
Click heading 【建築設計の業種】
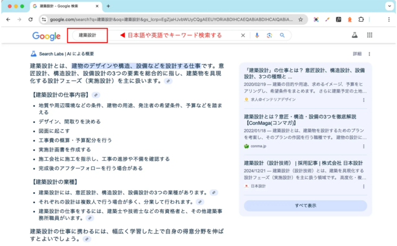(x=55, y=182)
